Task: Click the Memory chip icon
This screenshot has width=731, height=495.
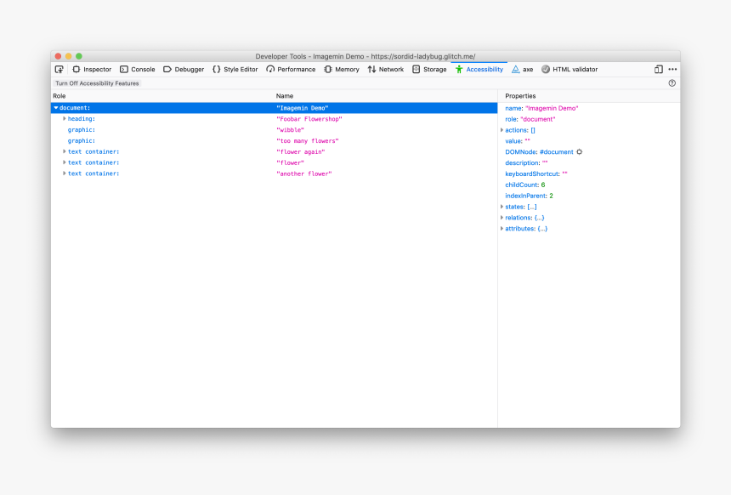Action: click(326, 69)
